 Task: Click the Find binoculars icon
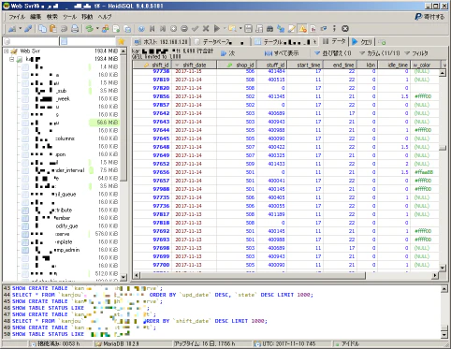pos(269,29)
